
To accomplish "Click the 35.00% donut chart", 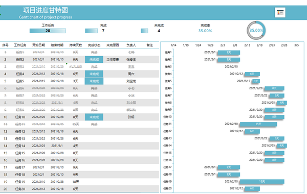I will point(256,30).
